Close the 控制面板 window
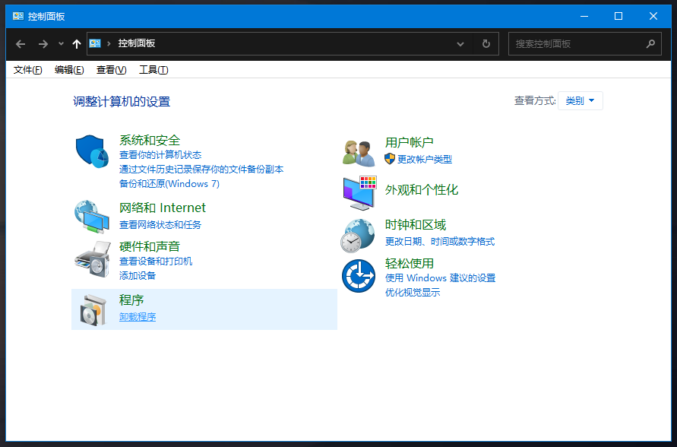677x447 pixels. coord(653,16)
